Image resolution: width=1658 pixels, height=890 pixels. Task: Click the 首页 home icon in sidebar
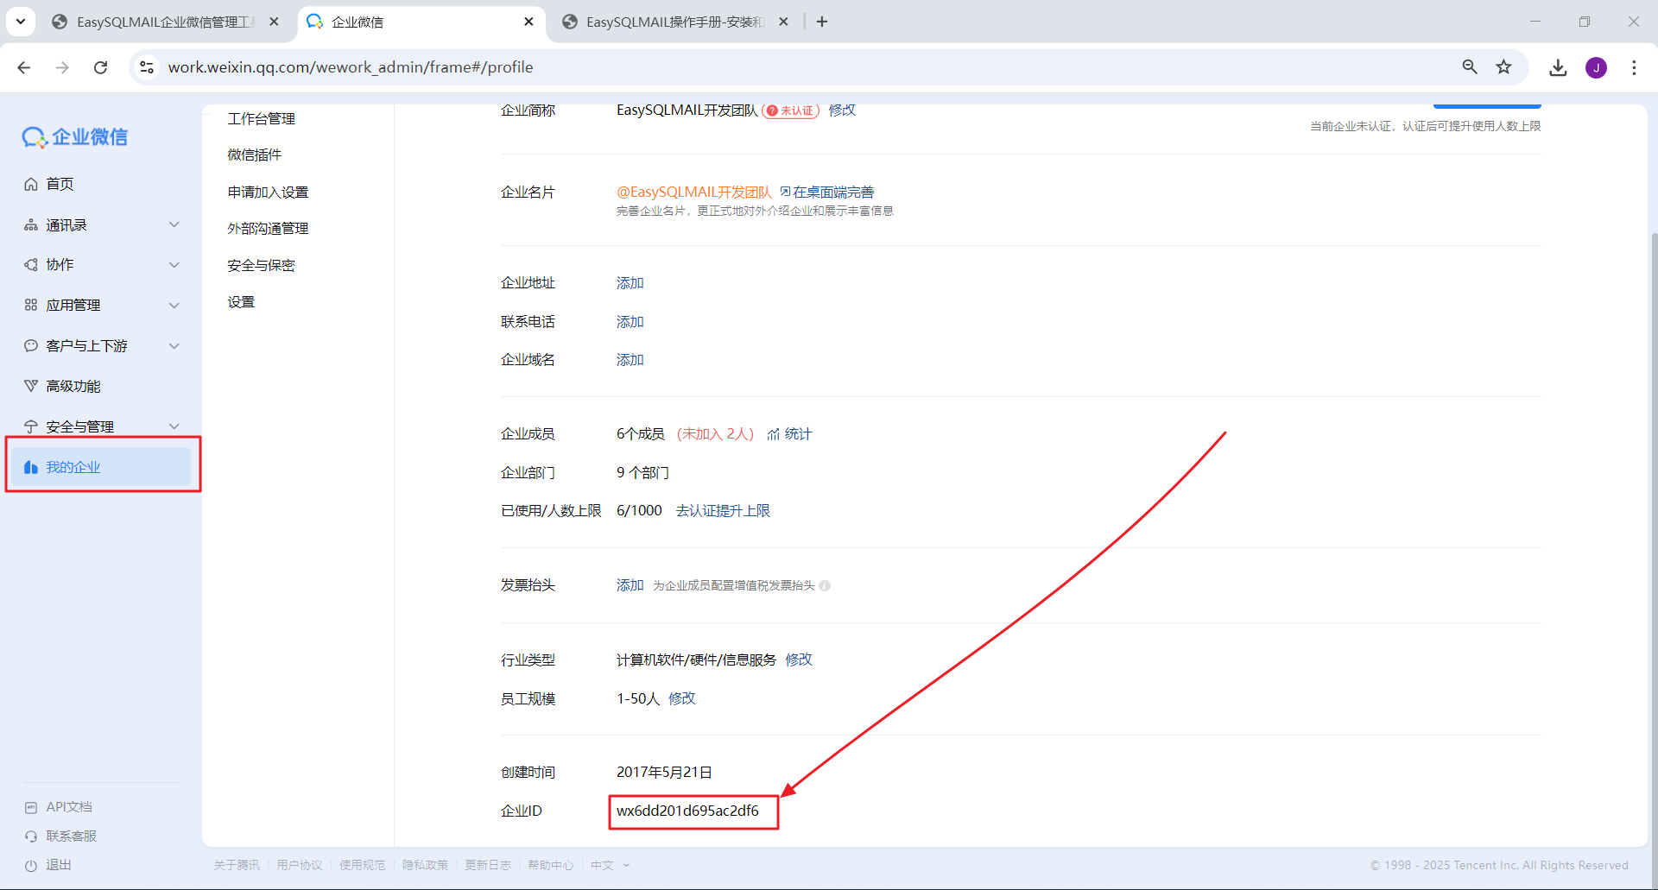pos(31,184)
